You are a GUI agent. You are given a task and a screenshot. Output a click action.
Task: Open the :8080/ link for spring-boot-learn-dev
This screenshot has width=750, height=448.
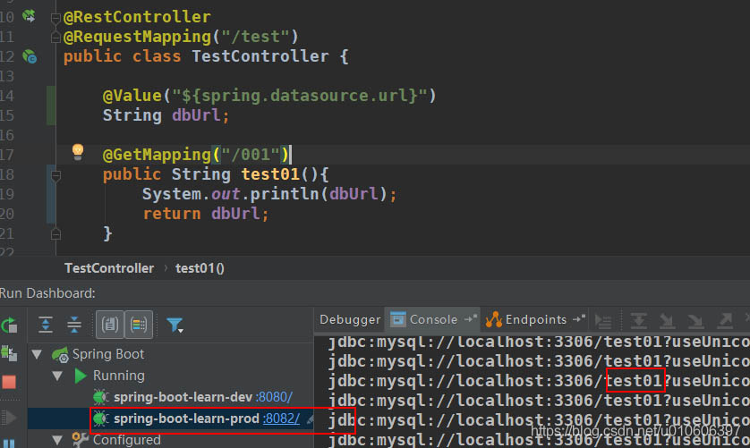click(274, 397)
